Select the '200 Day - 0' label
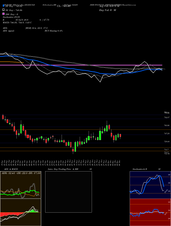171x226 pixels. tap(12, 14)
